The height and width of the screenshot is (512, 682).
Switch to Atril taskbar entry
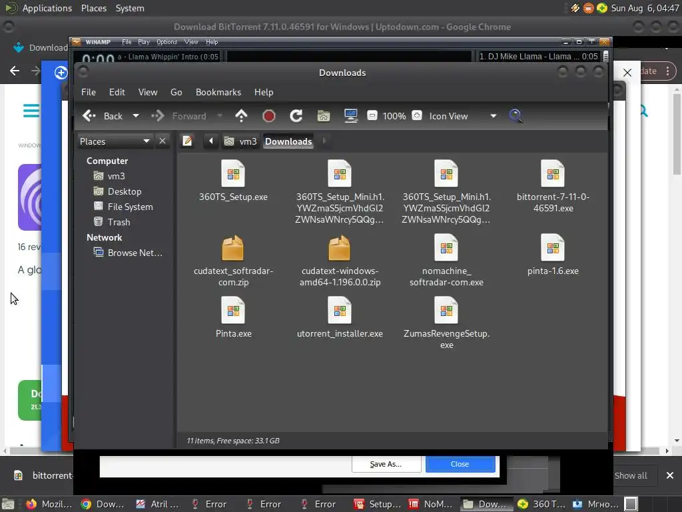(x=157, y=504)
